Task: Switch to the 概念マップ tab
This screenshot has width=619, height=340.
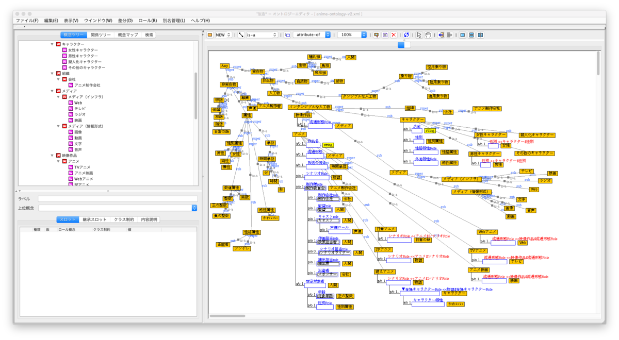Action: click(127, 35)
